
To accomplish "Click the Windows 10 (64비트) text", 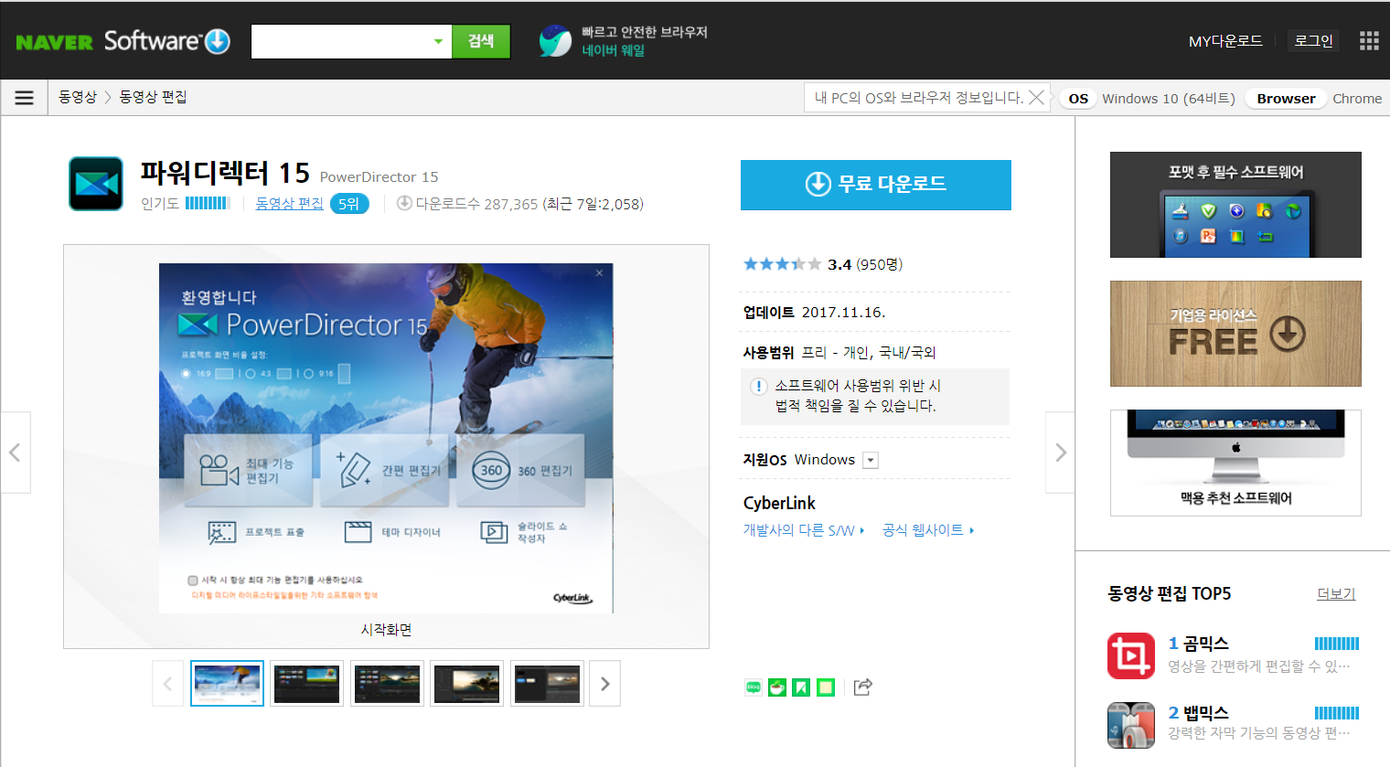I will tap(1169, 99).
